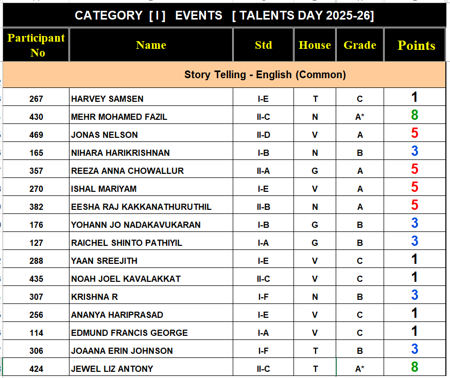This screenshot has height=378, width=450.
Task: Select participant number 357 cell
Action: click(36, 169)
